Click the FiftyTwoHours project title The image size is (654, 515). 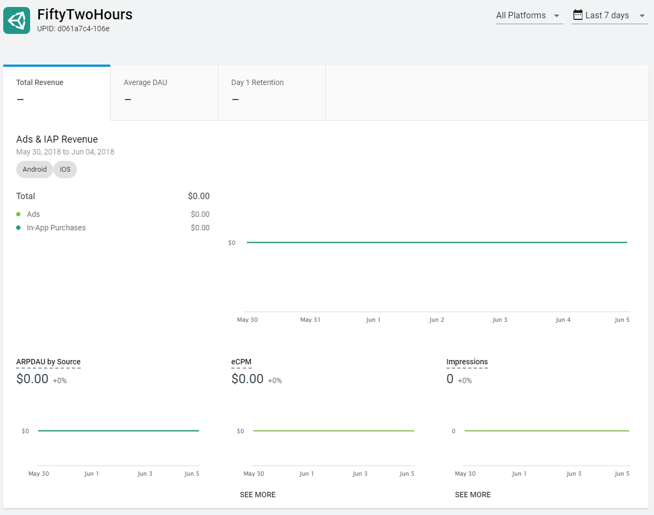[85, 15]
